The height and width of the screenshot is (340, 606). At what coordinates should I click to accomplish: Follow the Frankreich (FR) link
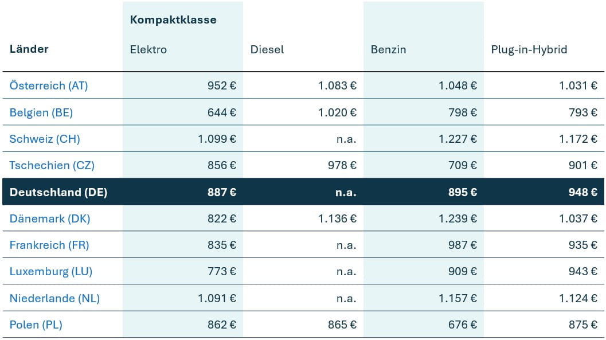pyautogui.click(x=49, y=245)
